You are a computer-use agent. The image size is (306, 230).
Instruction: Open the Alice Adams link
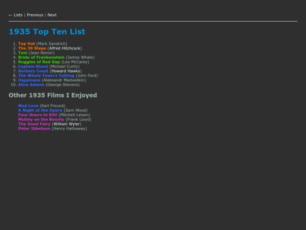click(x=31, y=85)
